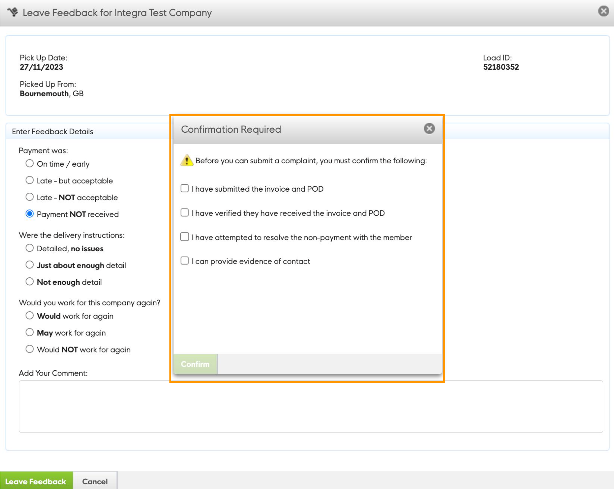Screen dimensions: 614x489
Task: Select 'Late - NOT acceptable' option
Action: pos(30,197)
